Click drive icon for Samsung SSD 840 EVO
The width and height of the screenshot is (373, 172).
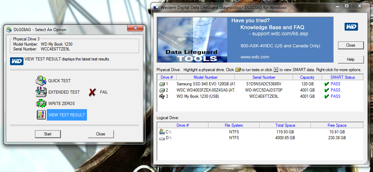[162, 84]
